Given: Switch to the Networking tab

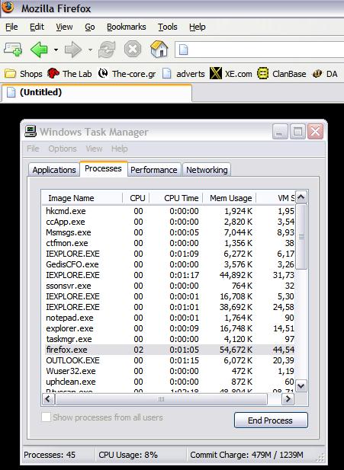Looking at the screenshot, I should pos(207,170).
